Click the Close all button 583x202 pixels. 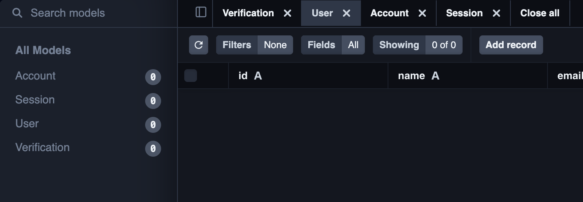(x=540, y=13)
